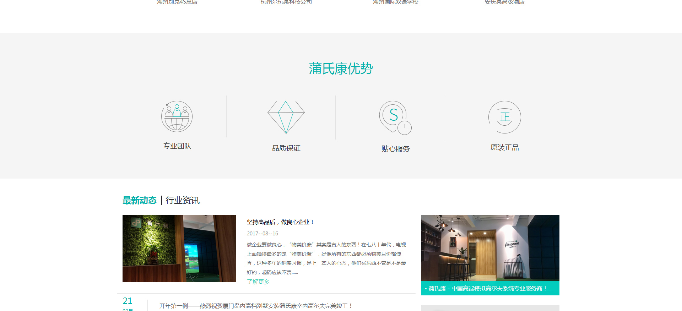This screenshot has width=682, height=311.
Task: Click the article excerpt starting 做企业要做良心
Action: click(326, 258)
